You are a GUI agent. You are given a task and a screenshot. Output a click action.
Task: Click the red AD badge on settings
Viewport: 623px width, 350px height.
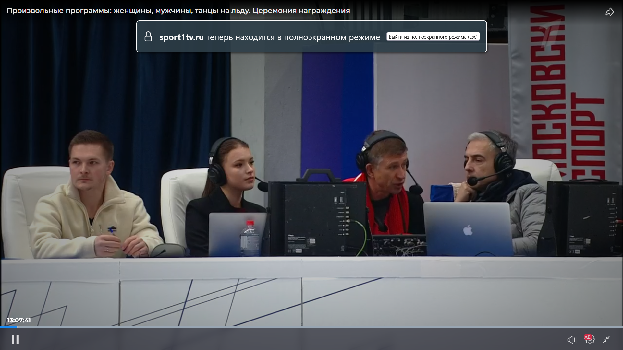coord(587,337)
